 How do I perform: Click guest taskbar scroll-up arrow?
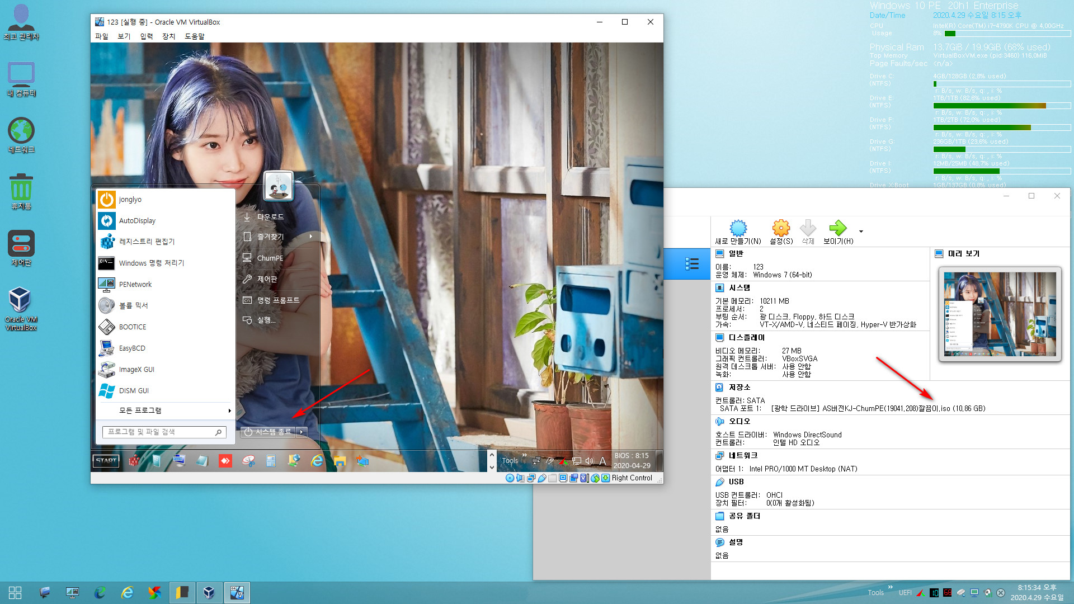pyautogui.click(x=492, y=455)
